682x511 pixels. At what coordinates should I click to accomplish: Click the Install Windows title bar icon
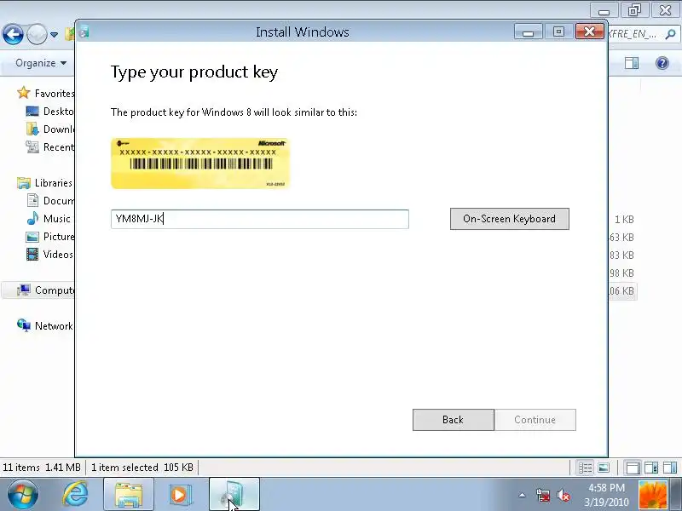point(84,32)
